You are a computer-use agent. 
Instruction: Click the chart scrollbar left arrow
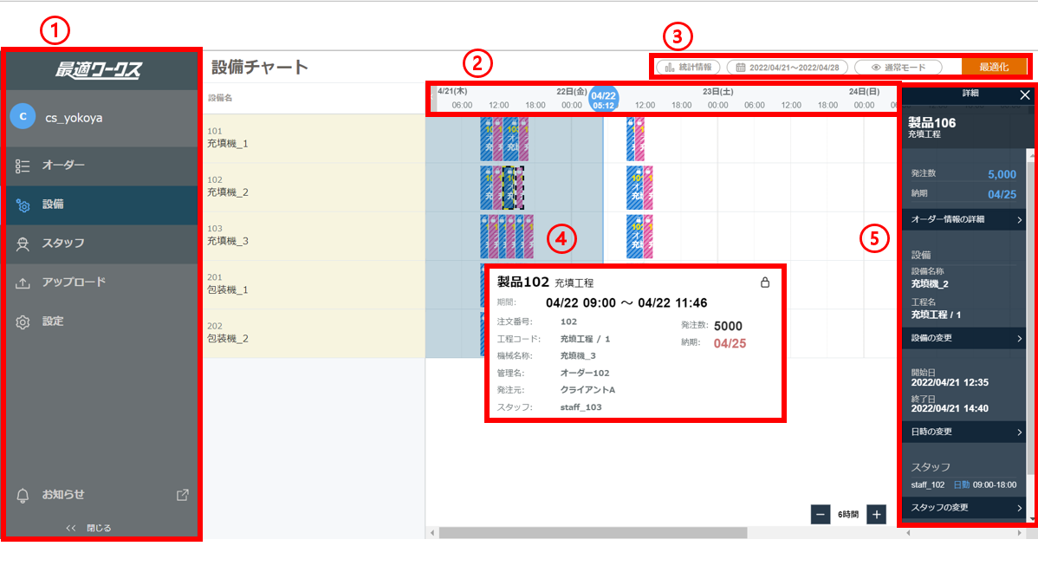click(432, 533)
